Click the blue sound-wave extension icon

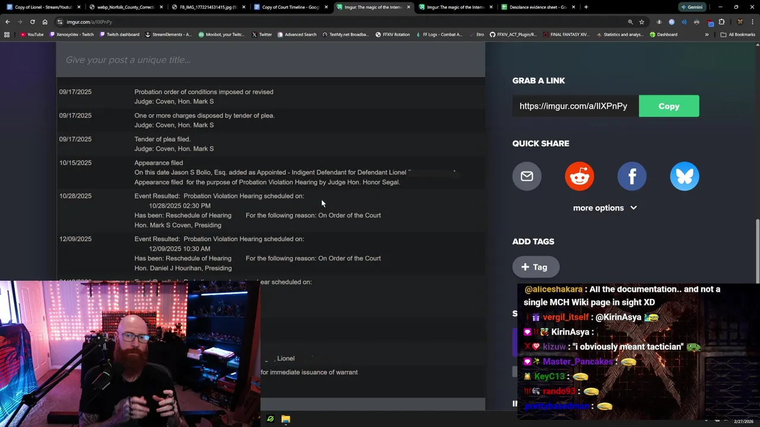[684, 22]
